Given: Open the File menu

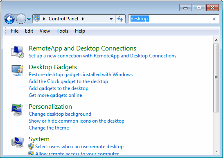Looking at the screenshot, I should pyautogui.click(x=15, y=31).
